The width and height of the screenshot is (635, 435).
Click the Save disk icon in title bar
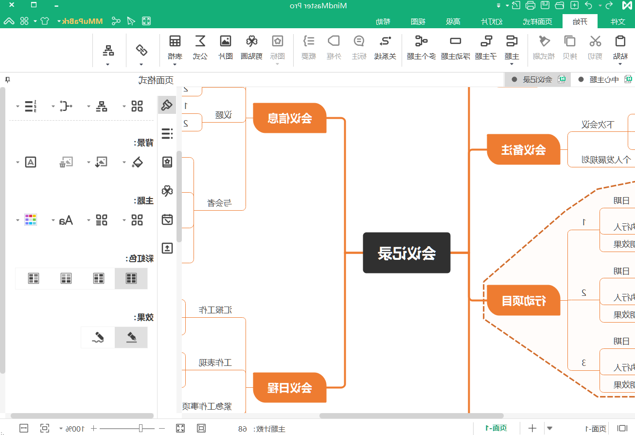point(546,6)
